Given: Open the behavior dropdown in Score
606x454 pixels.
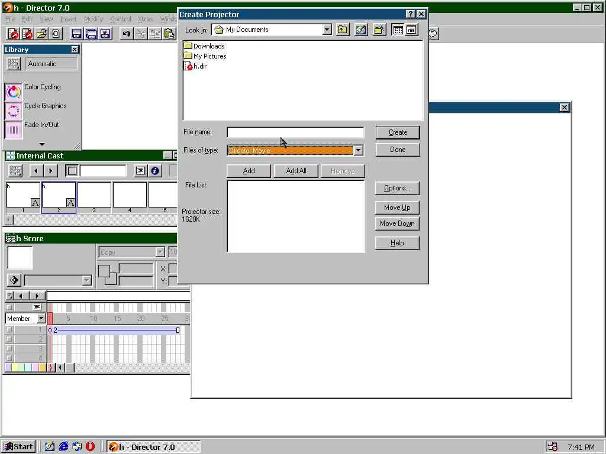Looking at the screenshot, I should pos(87,280).
